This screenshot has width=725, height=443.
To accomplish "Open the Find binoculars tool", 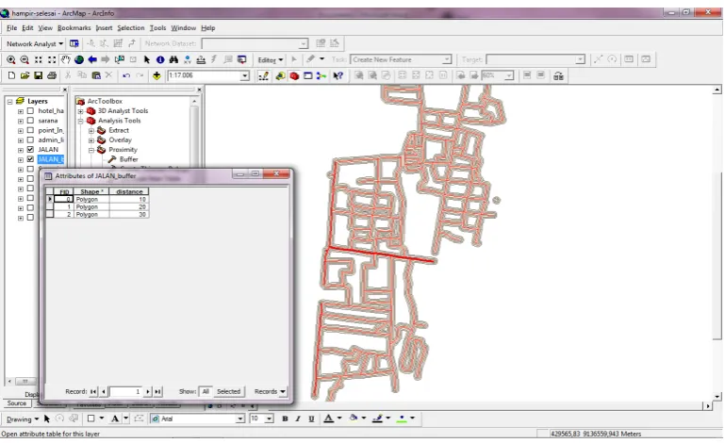I will click(173, 59).
